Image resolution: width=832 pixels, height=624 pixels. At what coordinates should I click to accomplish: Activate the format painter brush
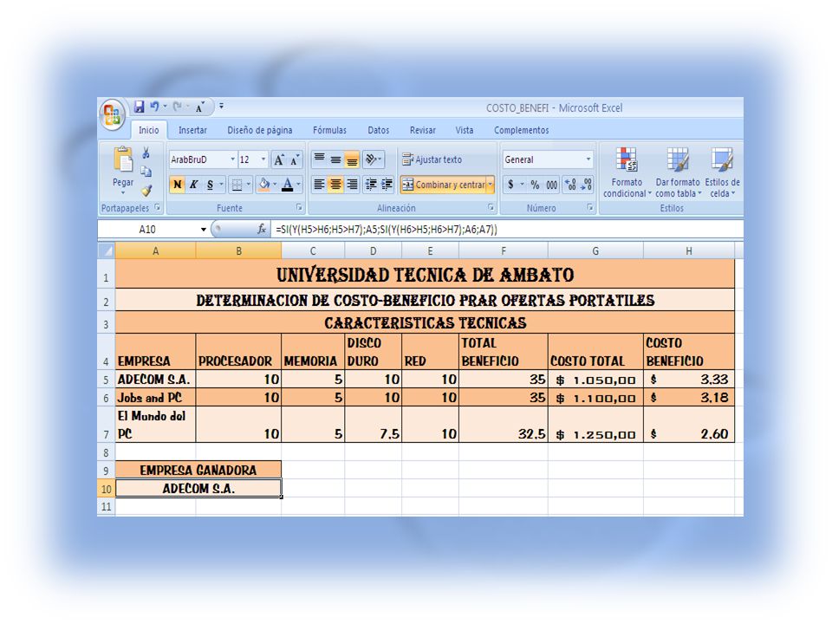click(146, 190)
